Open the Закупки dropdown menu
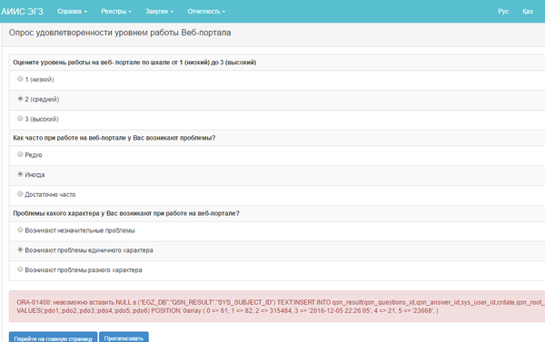This screenshot has height=342, width=545. [x=159, y=12]
